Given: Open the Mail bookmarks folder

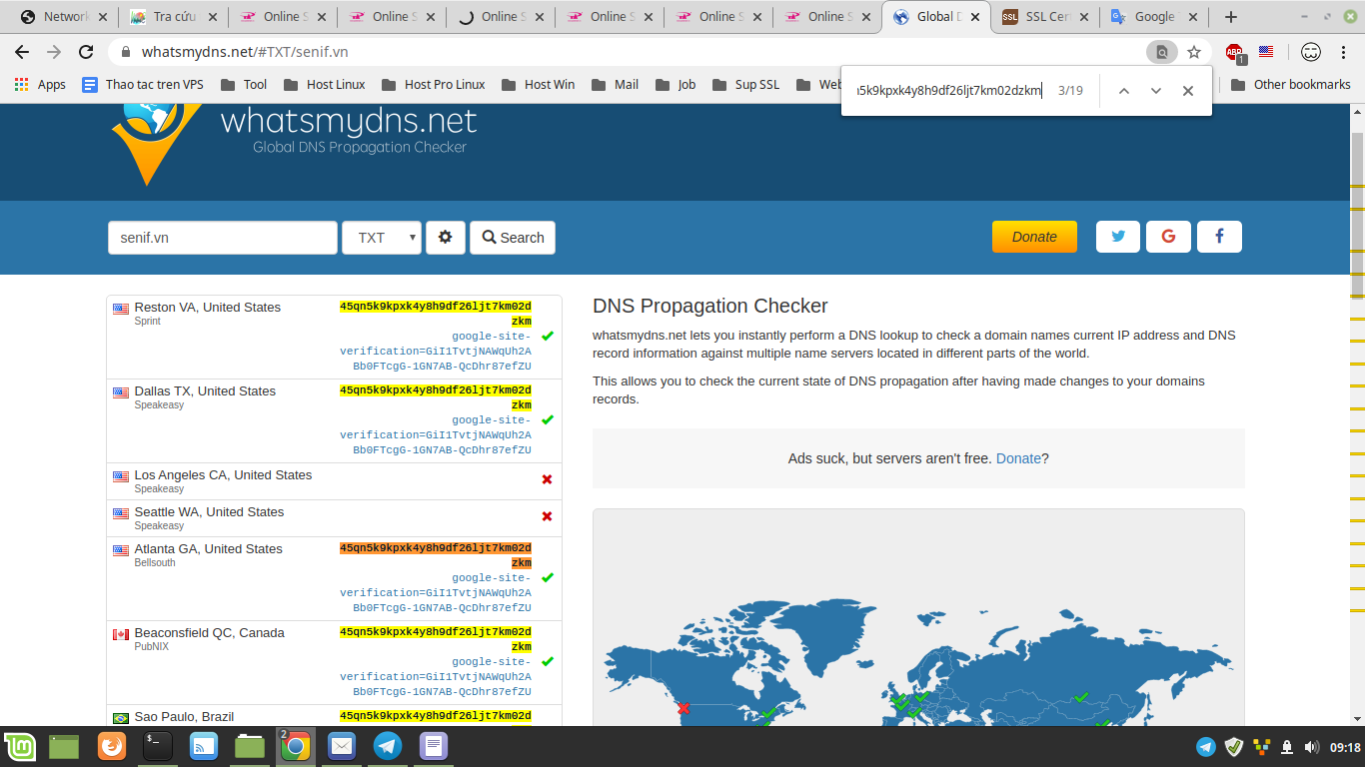Looking at the screenshot, I should tap(615, 85).
